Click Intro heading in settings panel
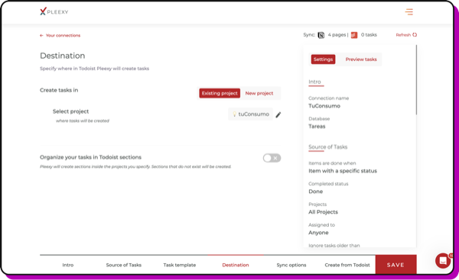 [314, 82]
